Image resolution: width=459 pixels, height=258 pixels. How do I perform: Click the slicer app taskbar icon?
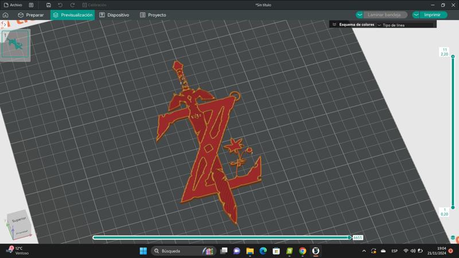[x=316, y=251]
